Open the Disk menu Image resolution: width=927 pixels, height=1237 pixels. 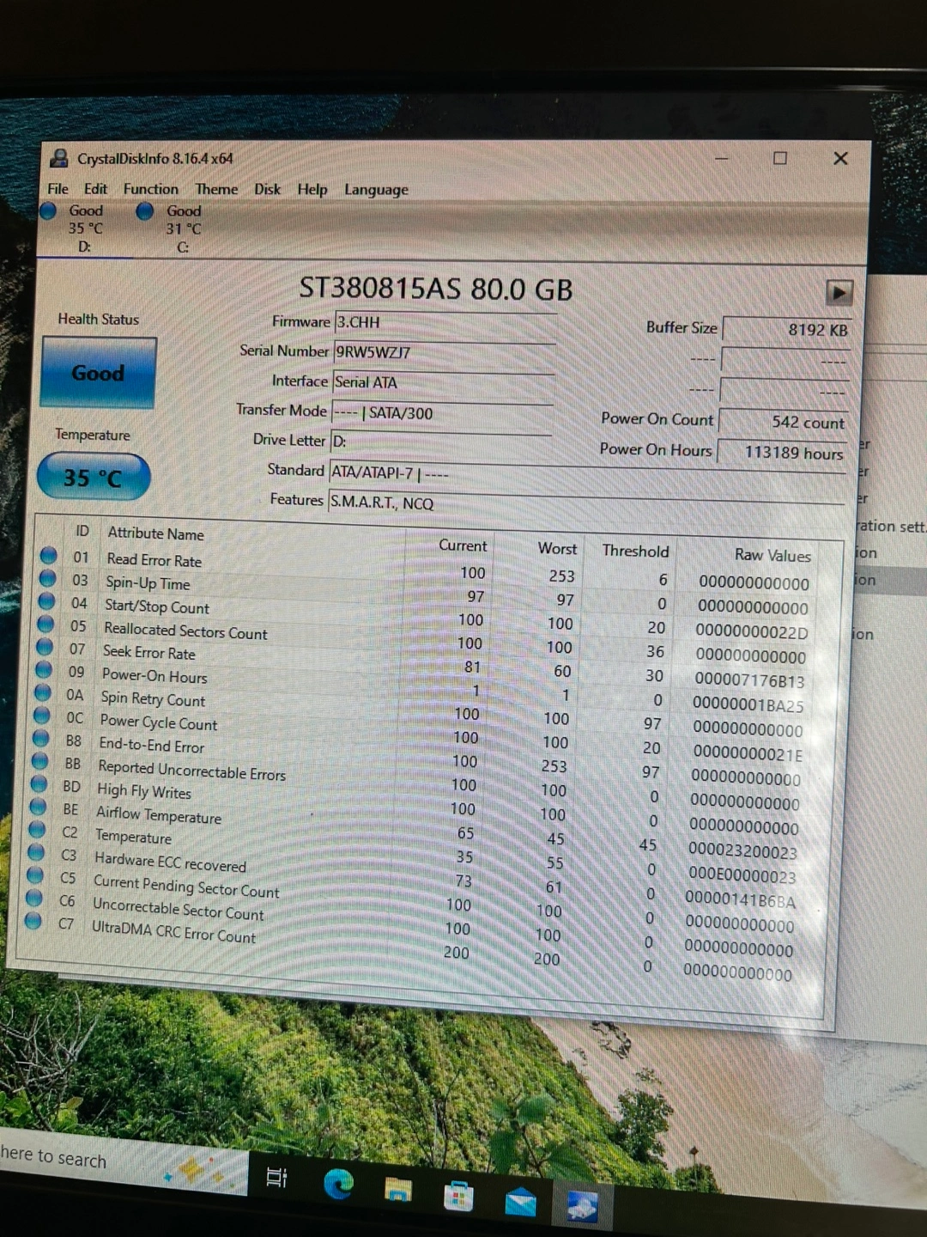(267, 189)
